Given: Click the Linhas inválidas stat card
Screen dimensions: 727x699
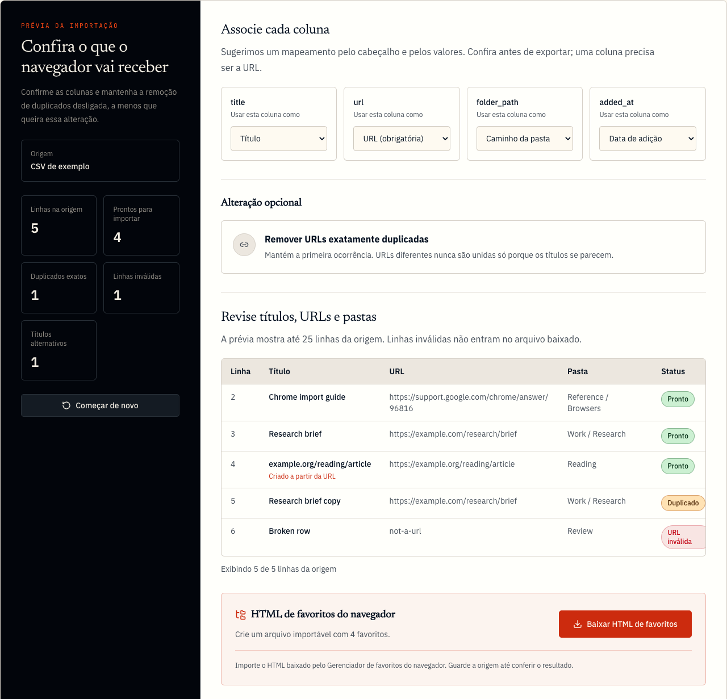Looking at the screenshot, I should point(141,288).
